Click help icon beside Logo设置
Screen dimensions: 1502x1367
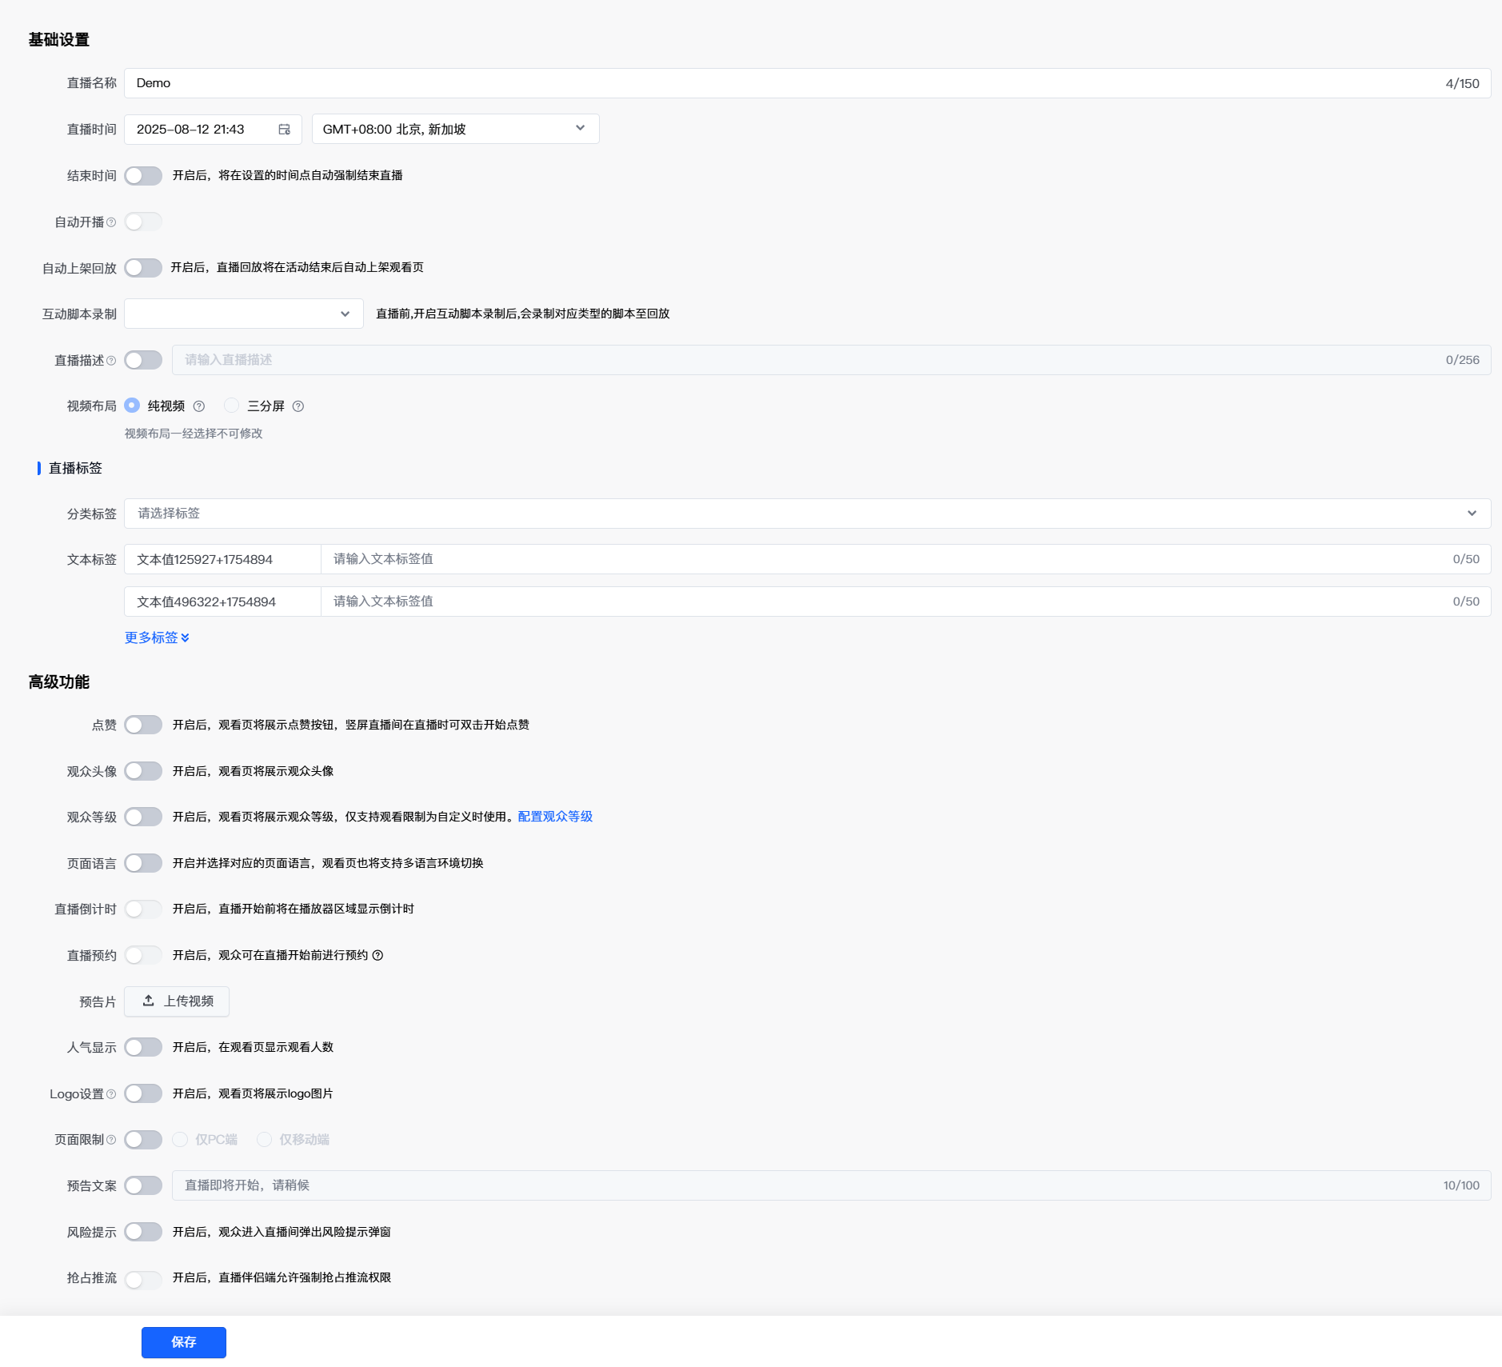coord(111,1094)
